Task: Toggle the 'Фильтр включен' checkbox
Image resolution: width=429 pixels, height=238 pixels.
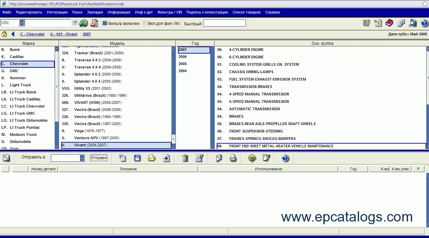Action: click(105, 23)
